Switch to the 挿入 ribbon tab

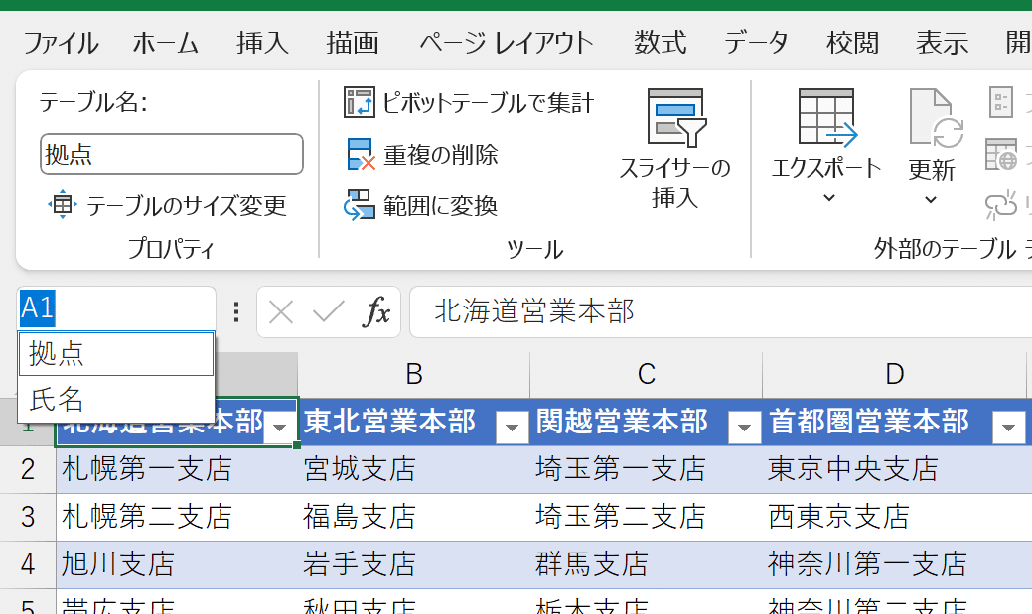pyautogui.click(x=262, y=43)
